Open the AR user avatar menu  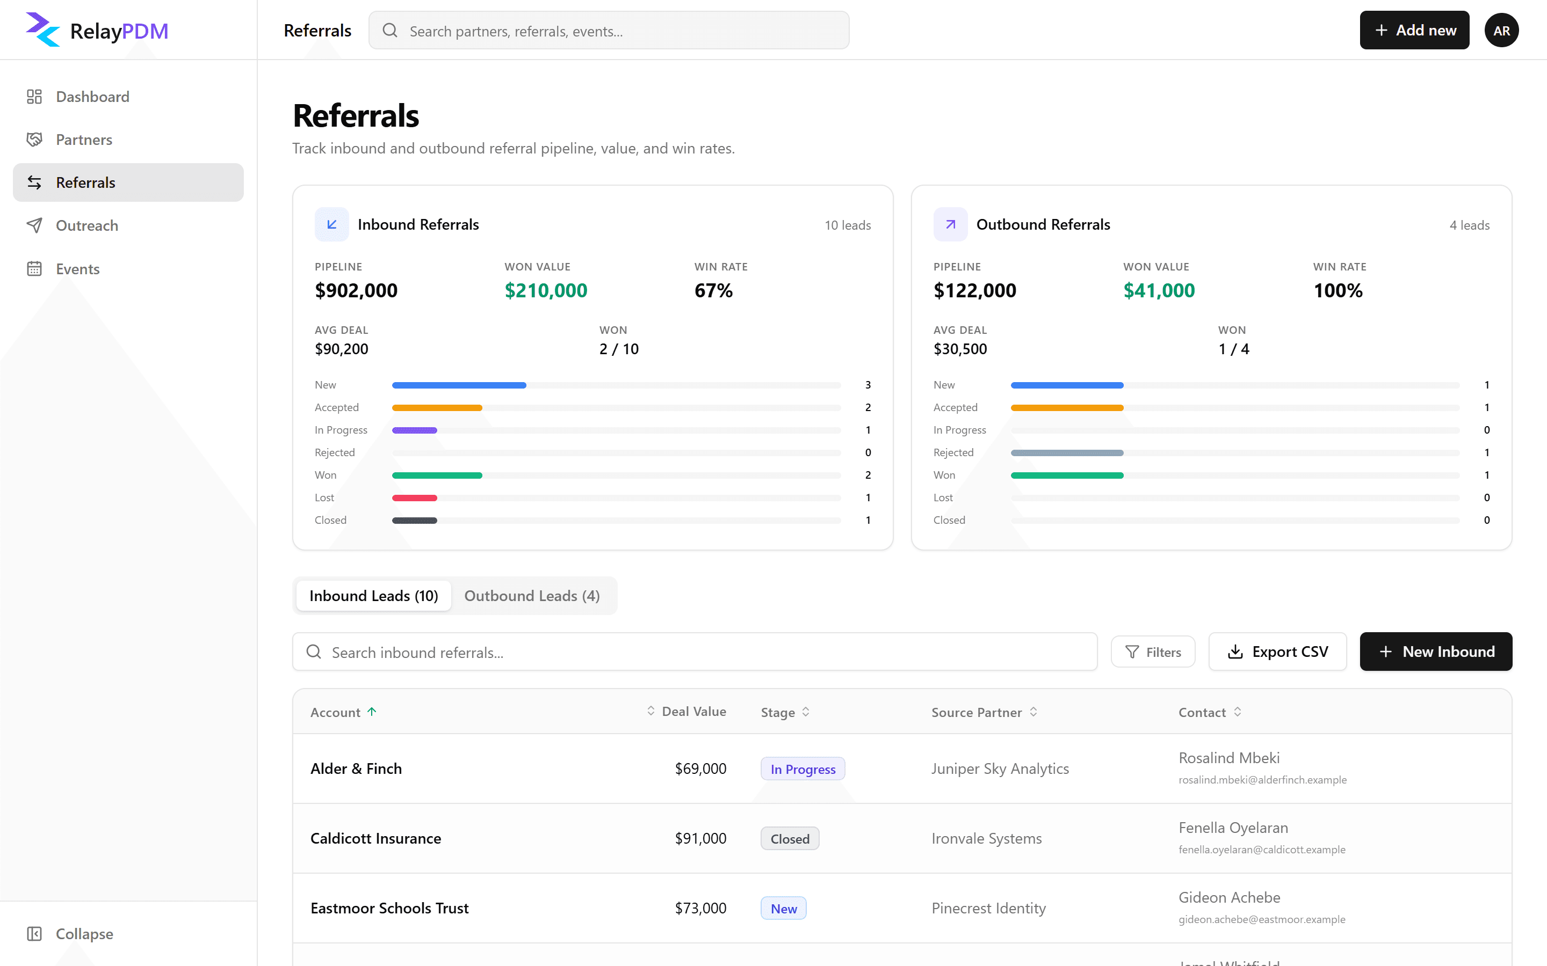tap(1502, 30)
